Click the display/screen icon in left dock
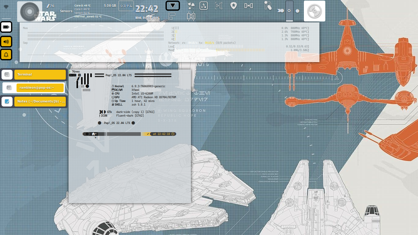This screenshot has height=235, width=418. [6, 27]
